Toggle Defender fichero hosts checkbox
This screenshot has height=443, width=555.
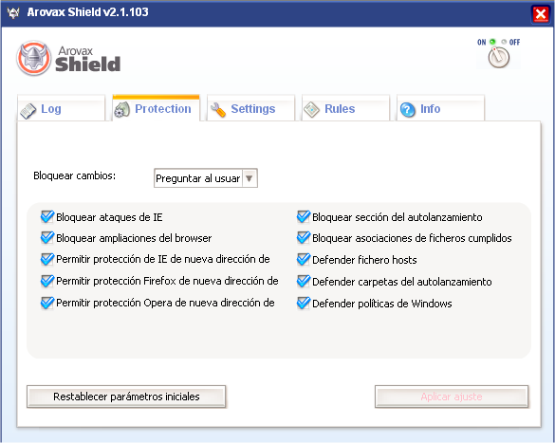point(304,260)
